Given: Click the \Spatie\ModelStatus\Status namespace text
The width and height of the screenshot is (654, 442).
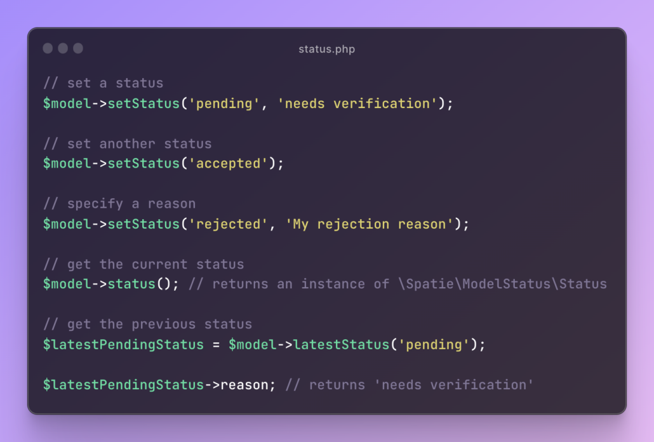Looking at the screenshot, I should pos(502,284).
